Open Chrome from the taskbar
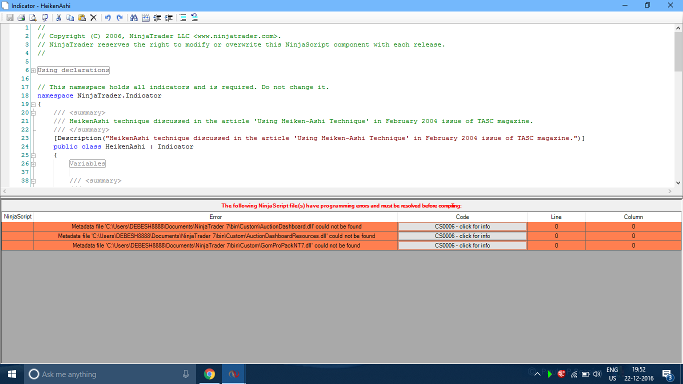 click(x=209, y=374)
